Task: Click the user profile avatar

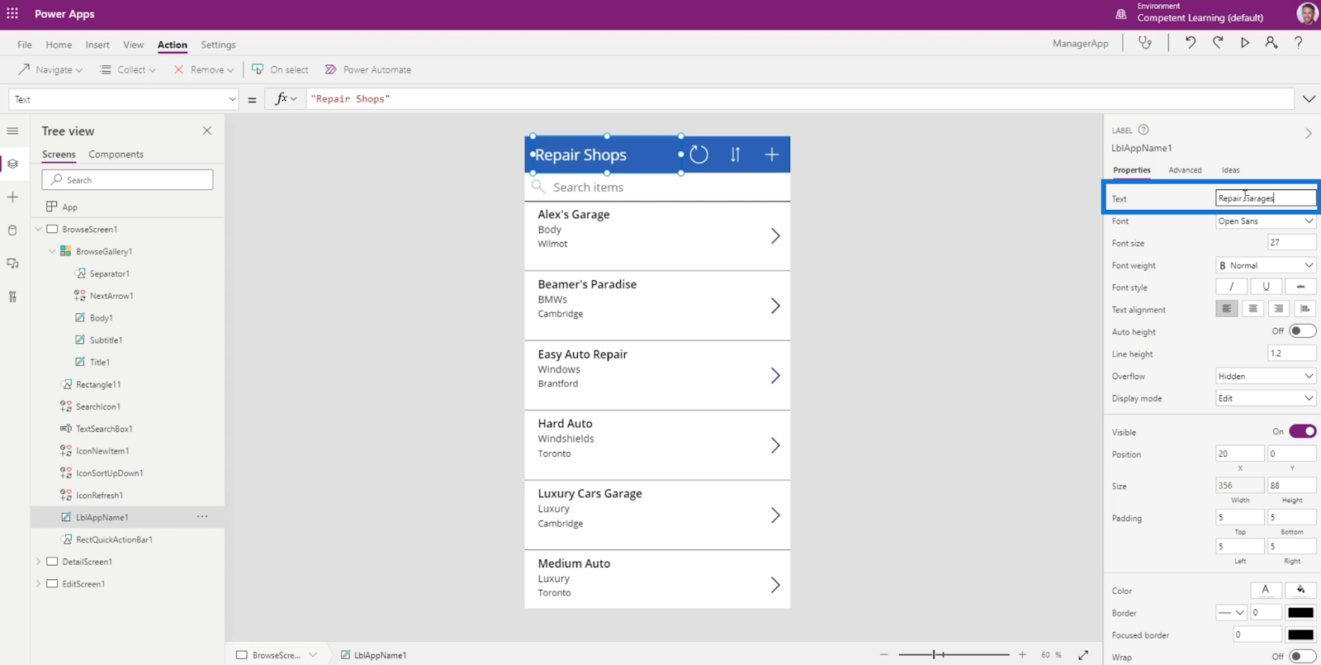Action: (x=1307, y=13)
